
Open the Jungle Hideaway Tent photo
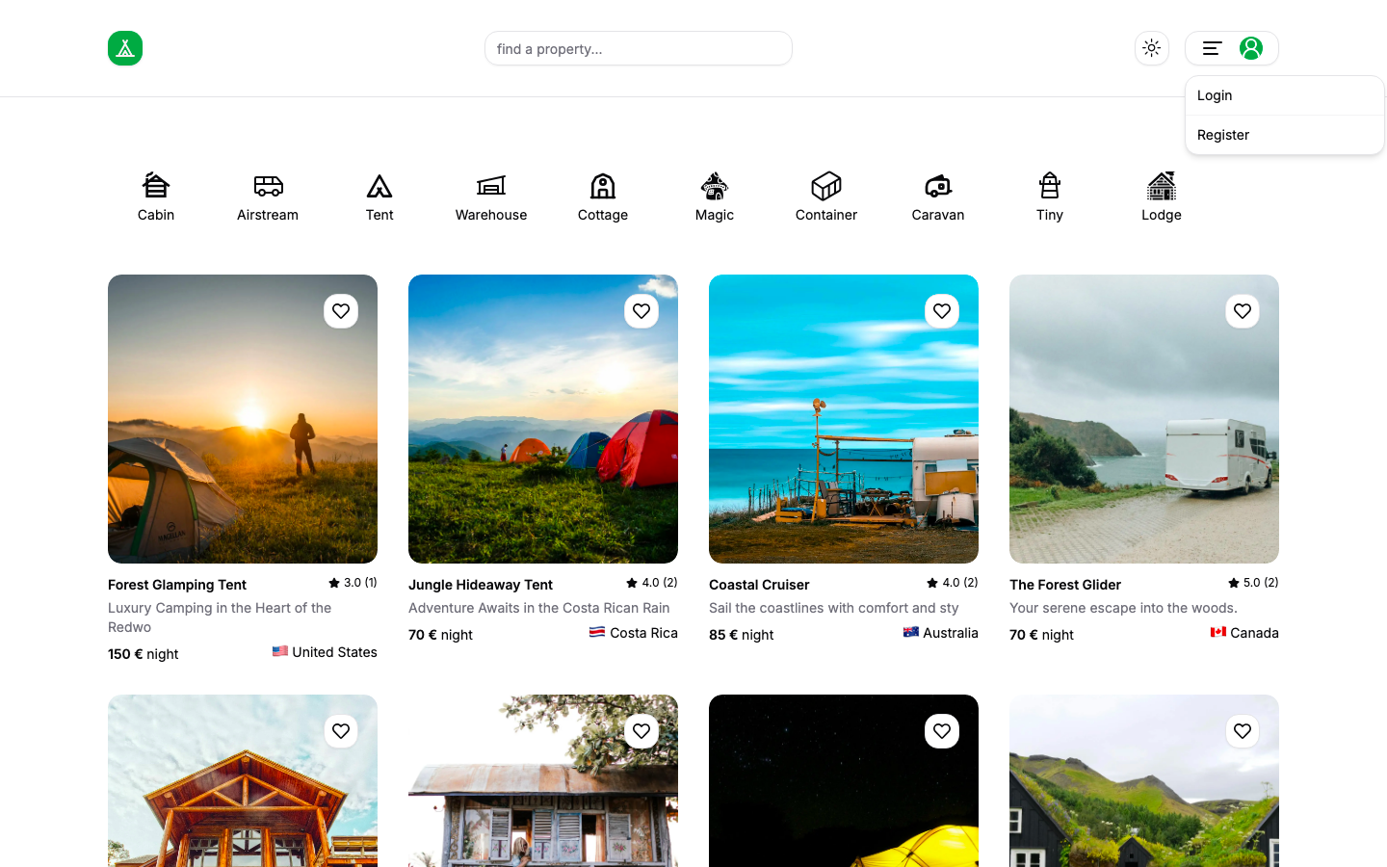(543, 419)
